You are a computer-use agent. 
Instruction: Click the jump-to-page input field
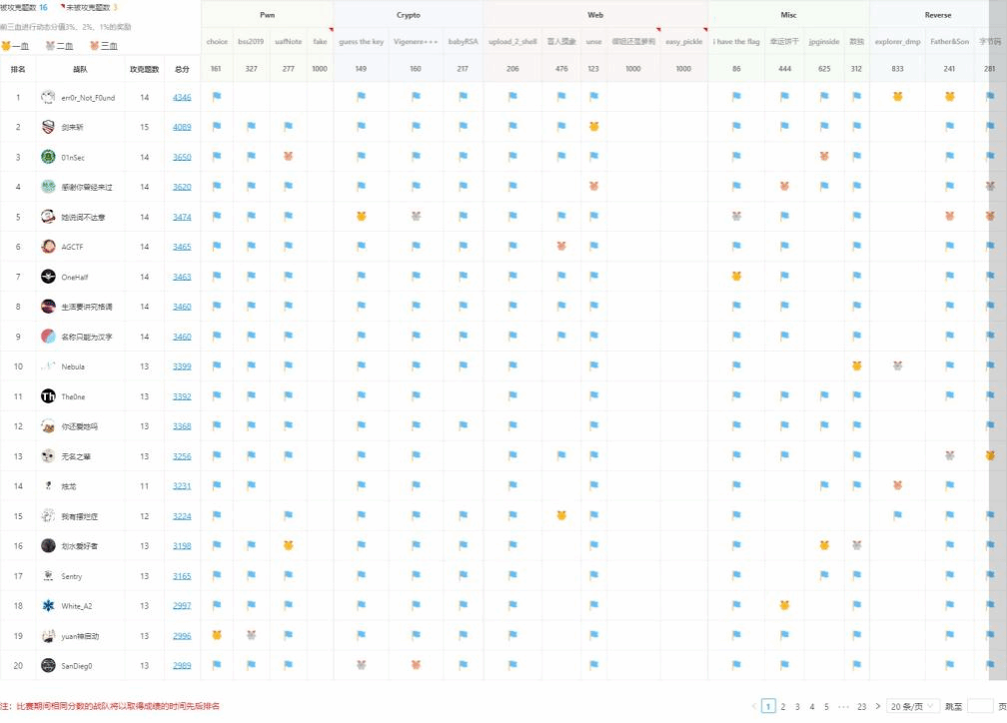coord(980,706)
